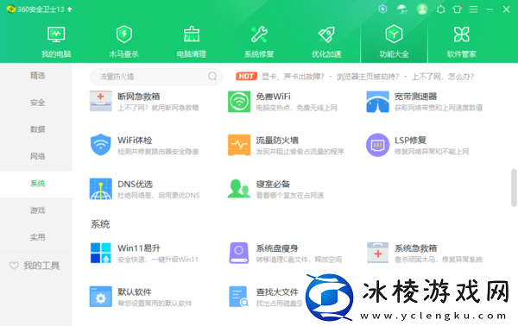Open 功能大全 tab

coord(395,42)
